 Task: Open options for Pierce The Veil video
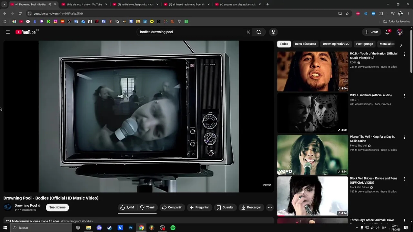404,137
